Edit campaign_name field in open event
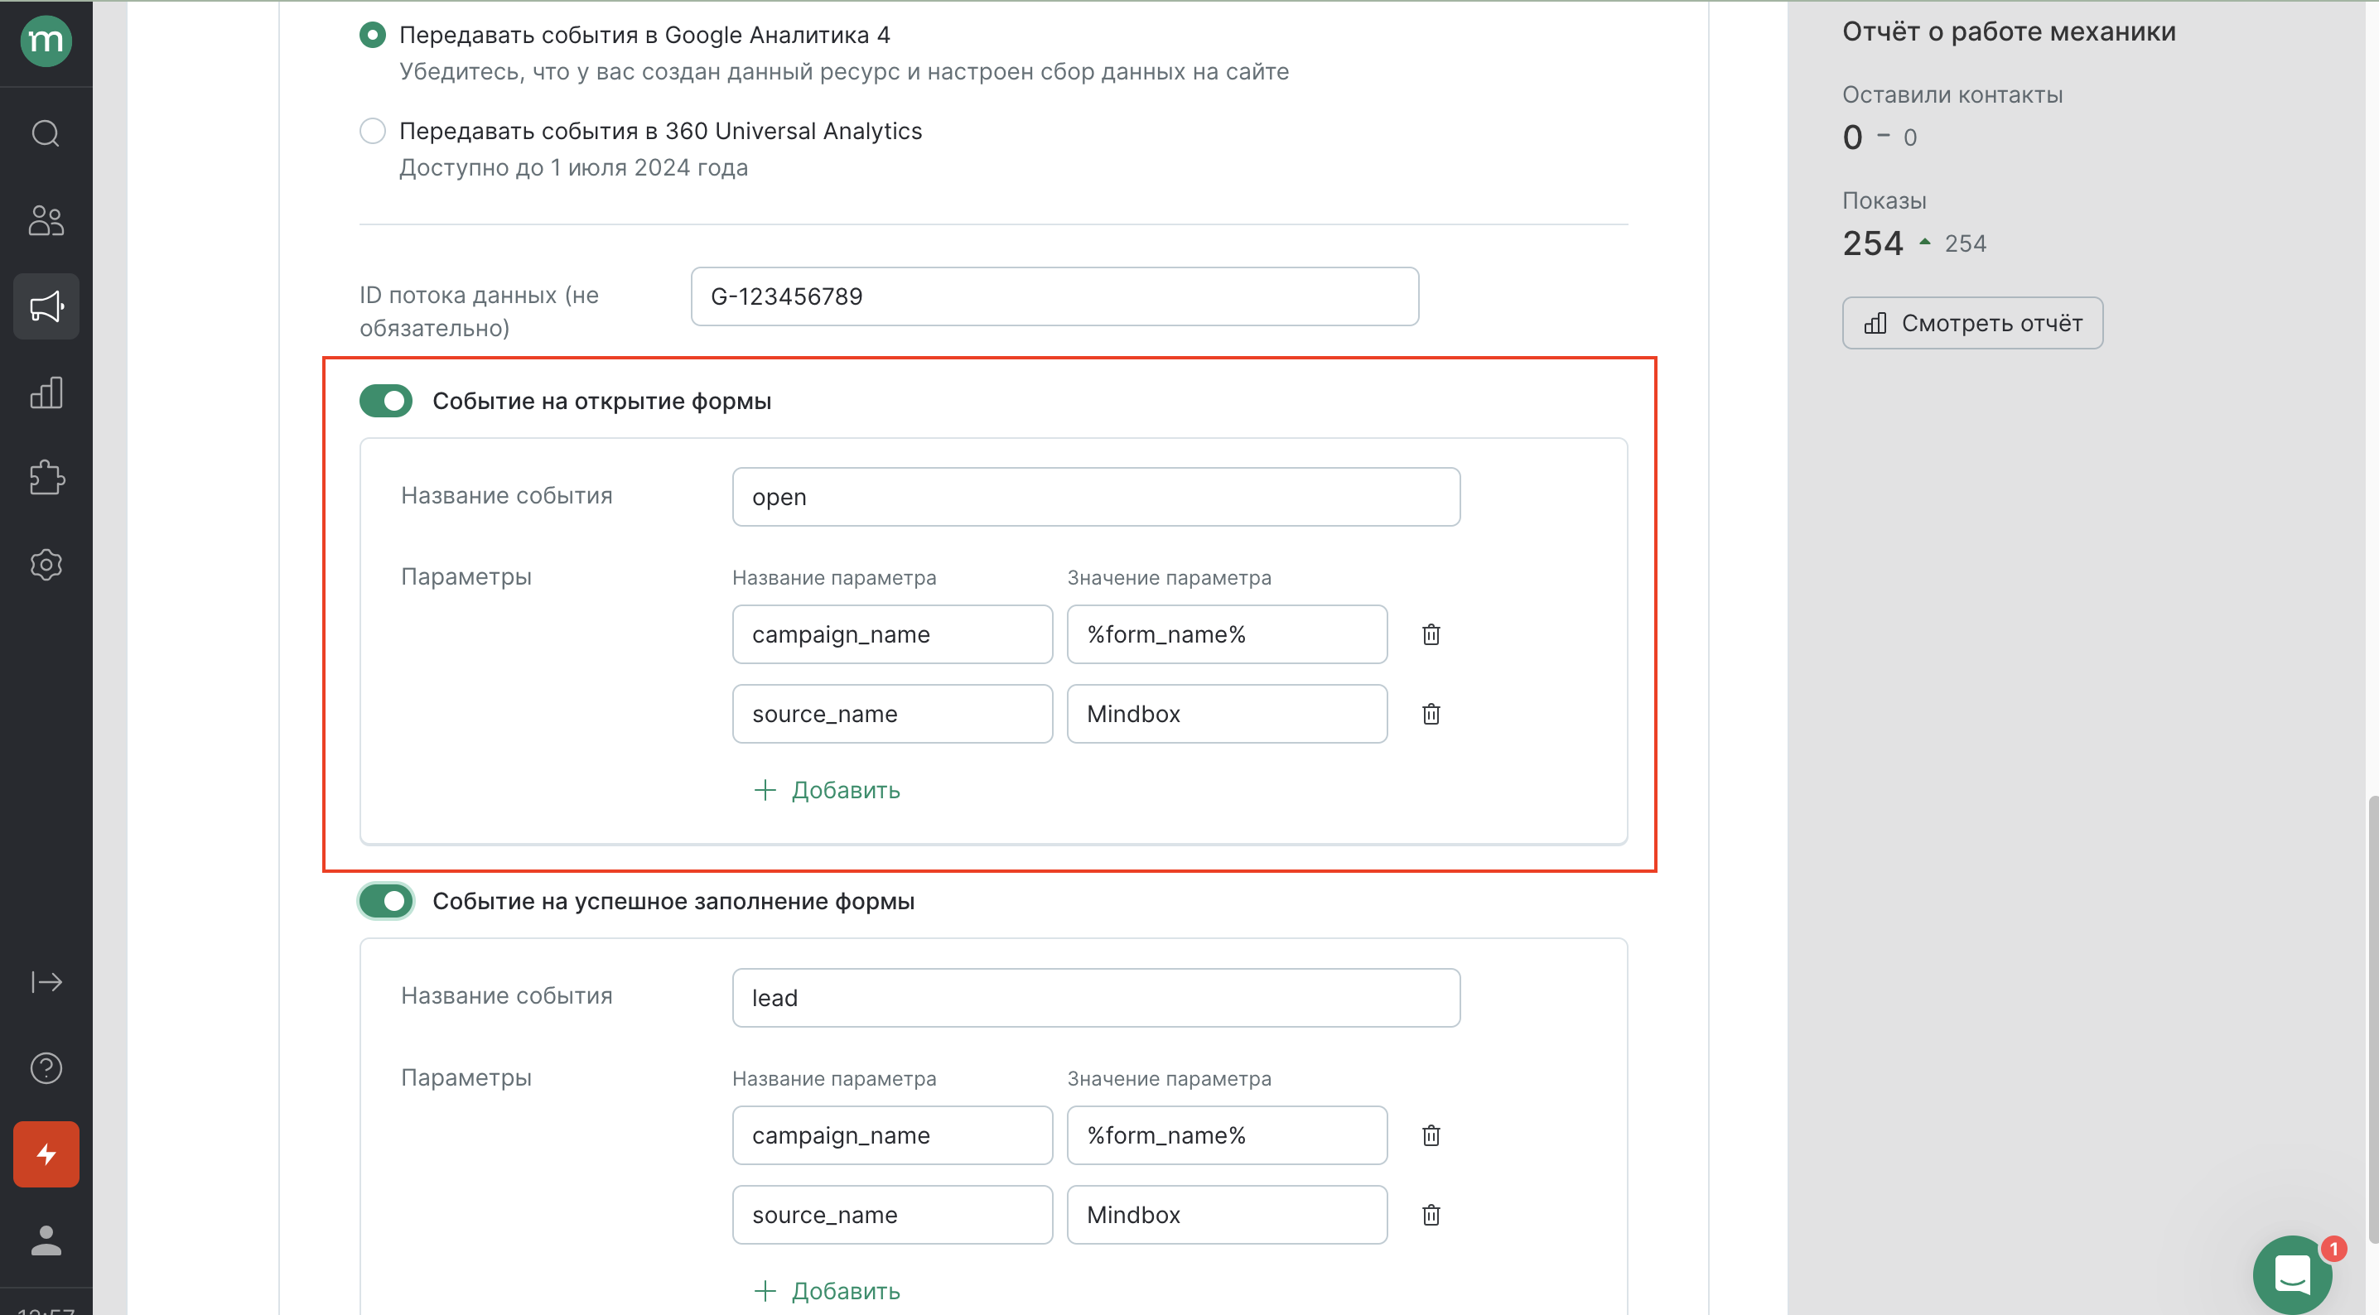Image resolution: width=2379 pixels, height=1315 pixels. 892,634
